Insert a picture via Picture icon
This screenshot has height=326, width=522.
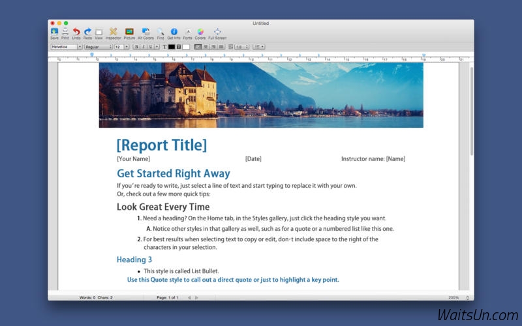tap(129, 32)
